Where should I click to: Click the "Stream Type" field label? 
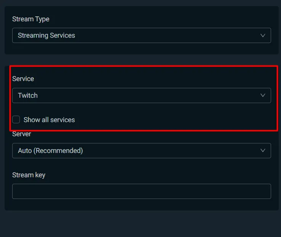point(31,19)
